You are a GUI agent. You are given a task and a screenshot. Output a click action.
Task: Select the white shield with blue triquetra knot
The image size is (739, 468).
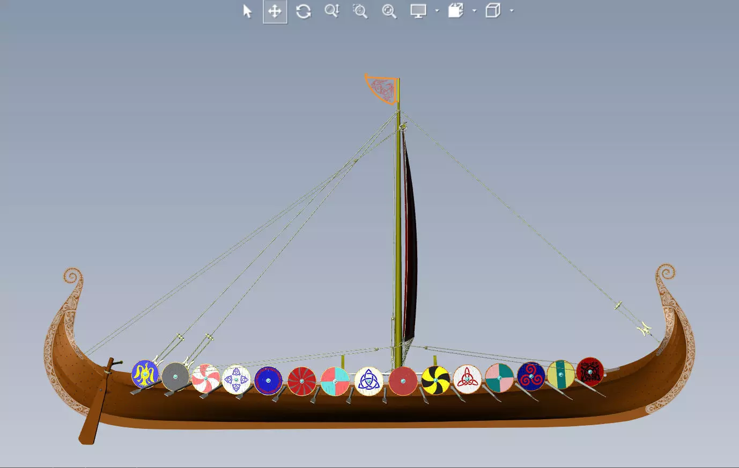pyautogui.click(x=369, y=381)
